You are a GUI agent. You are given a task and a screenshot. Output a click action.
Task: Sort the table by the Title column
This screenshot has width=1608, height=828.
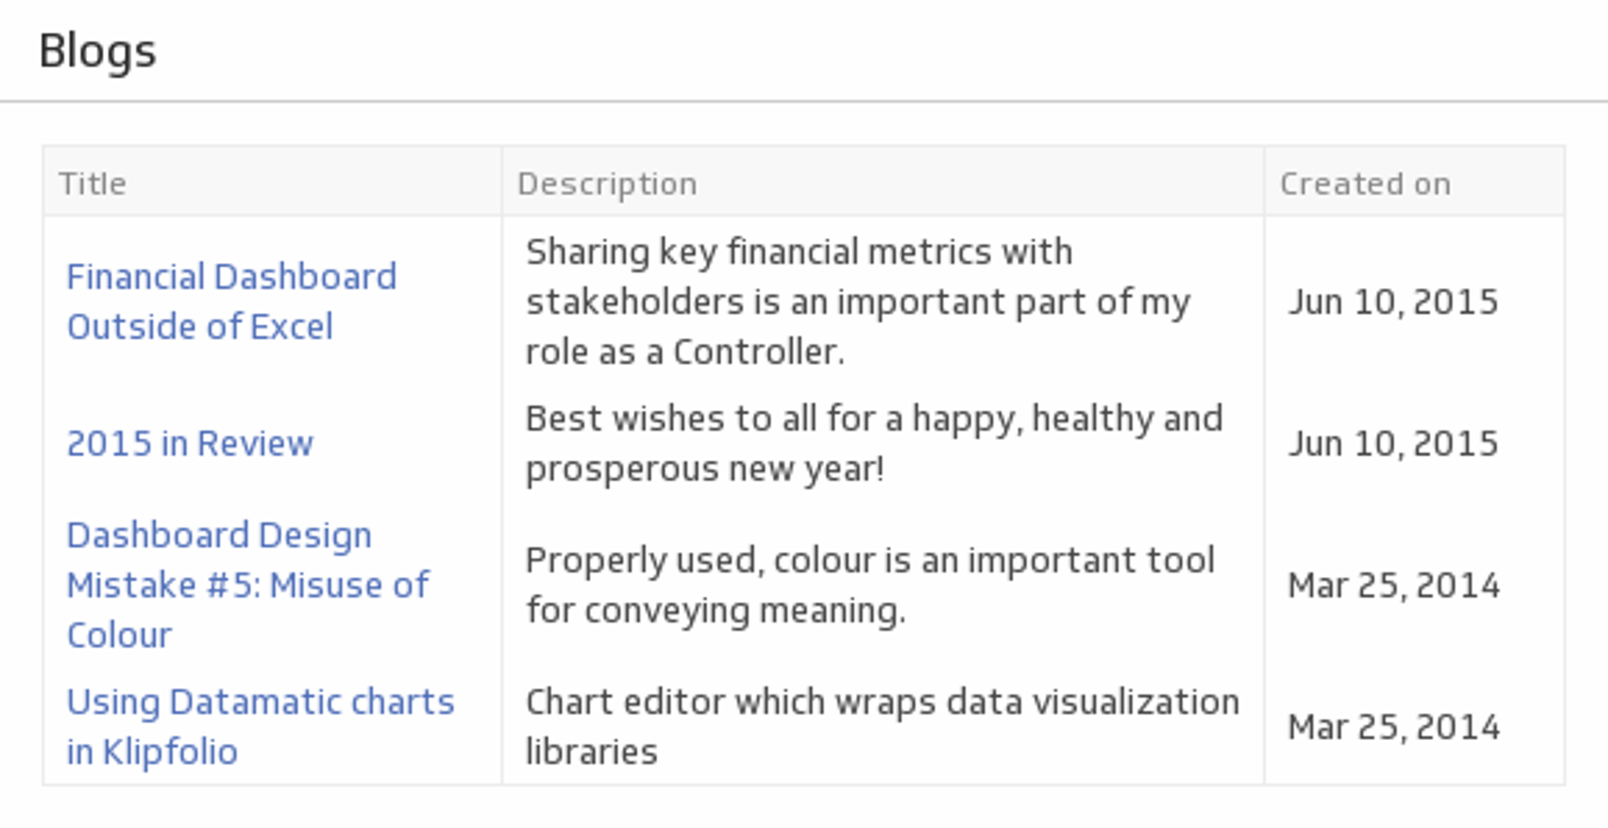coord(93,182)
